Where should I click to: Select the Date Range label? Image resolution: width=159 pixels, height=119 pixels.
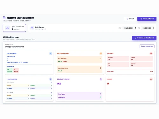pos(39,27)
